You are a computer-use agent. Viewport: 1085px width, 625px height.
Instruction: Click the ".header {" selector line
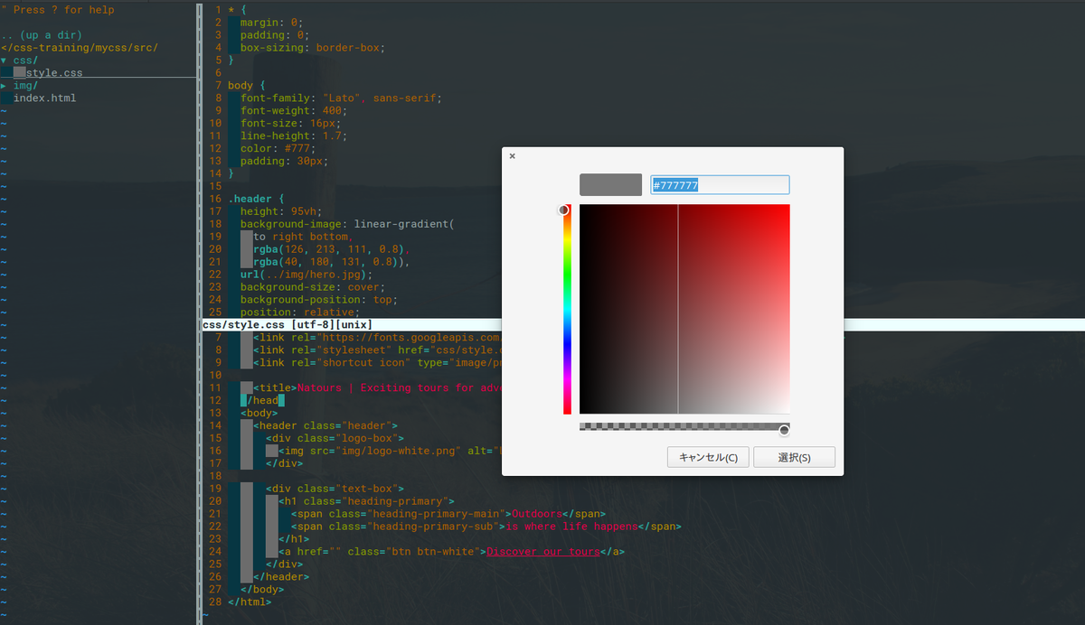[x=257, y=200]
